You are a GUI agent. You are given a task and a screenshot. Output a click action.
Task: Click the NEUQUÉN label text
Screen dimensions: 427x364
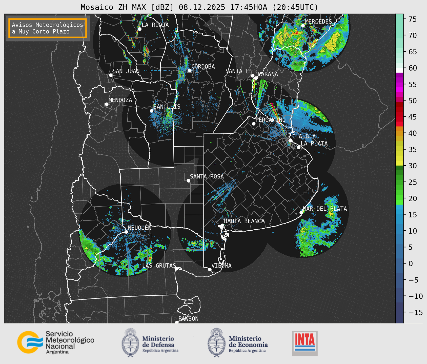click(140, 228)
